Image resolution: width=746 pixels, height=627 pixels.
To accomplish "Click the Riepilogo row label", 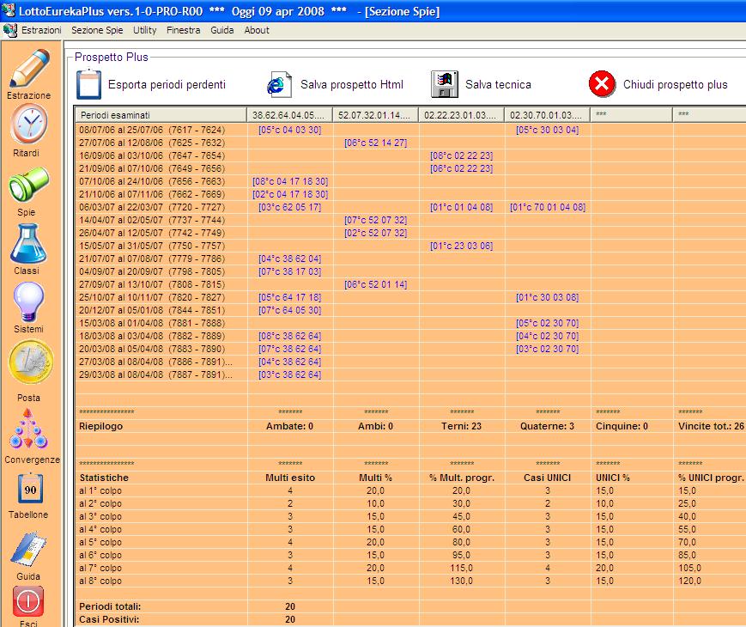I will 100,426.
